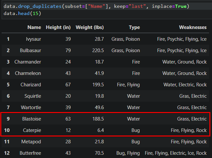The height and width of the screenshot is (158, 212).
Task: Click the data.head(15) code line
Action: [x=22, y=13]
